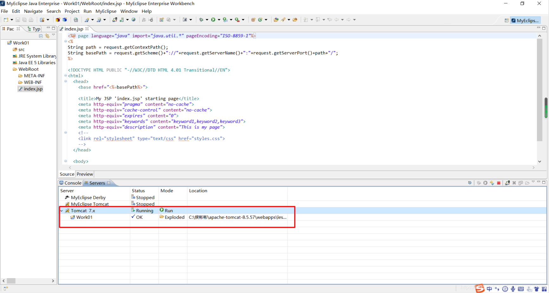
Task: Click Collapse All in Package Explorer
Action: (41, 36)
